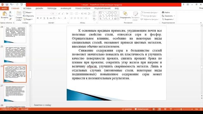Select slide 25 thumbnail
Viewport: 203px width, 114px height.
[x=15, y=54]
